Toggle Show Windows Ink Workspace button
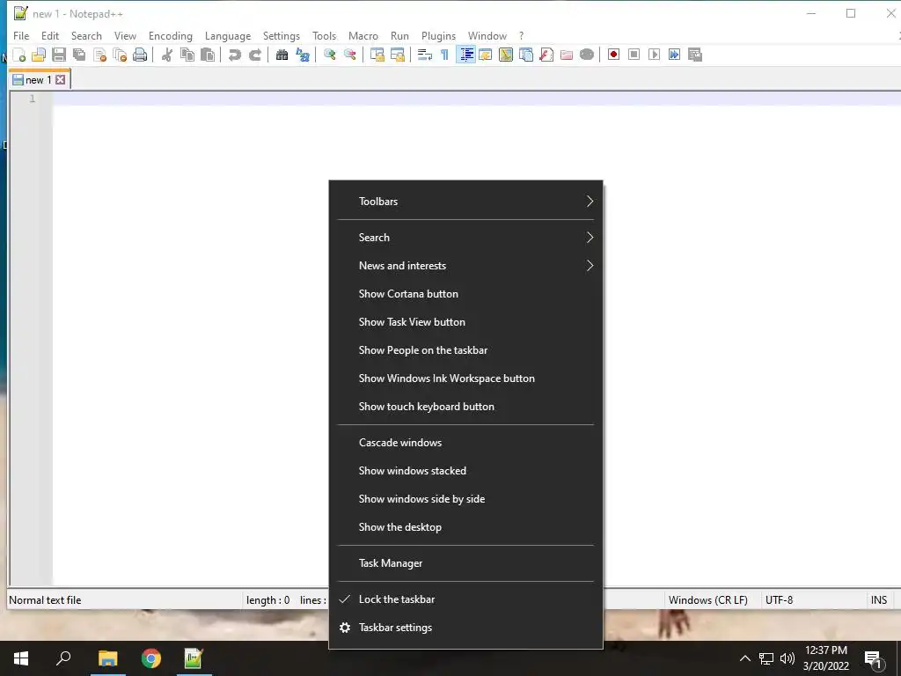Image resolution: width=901 pixels, height=676 pixels. (x=466, y=378)
